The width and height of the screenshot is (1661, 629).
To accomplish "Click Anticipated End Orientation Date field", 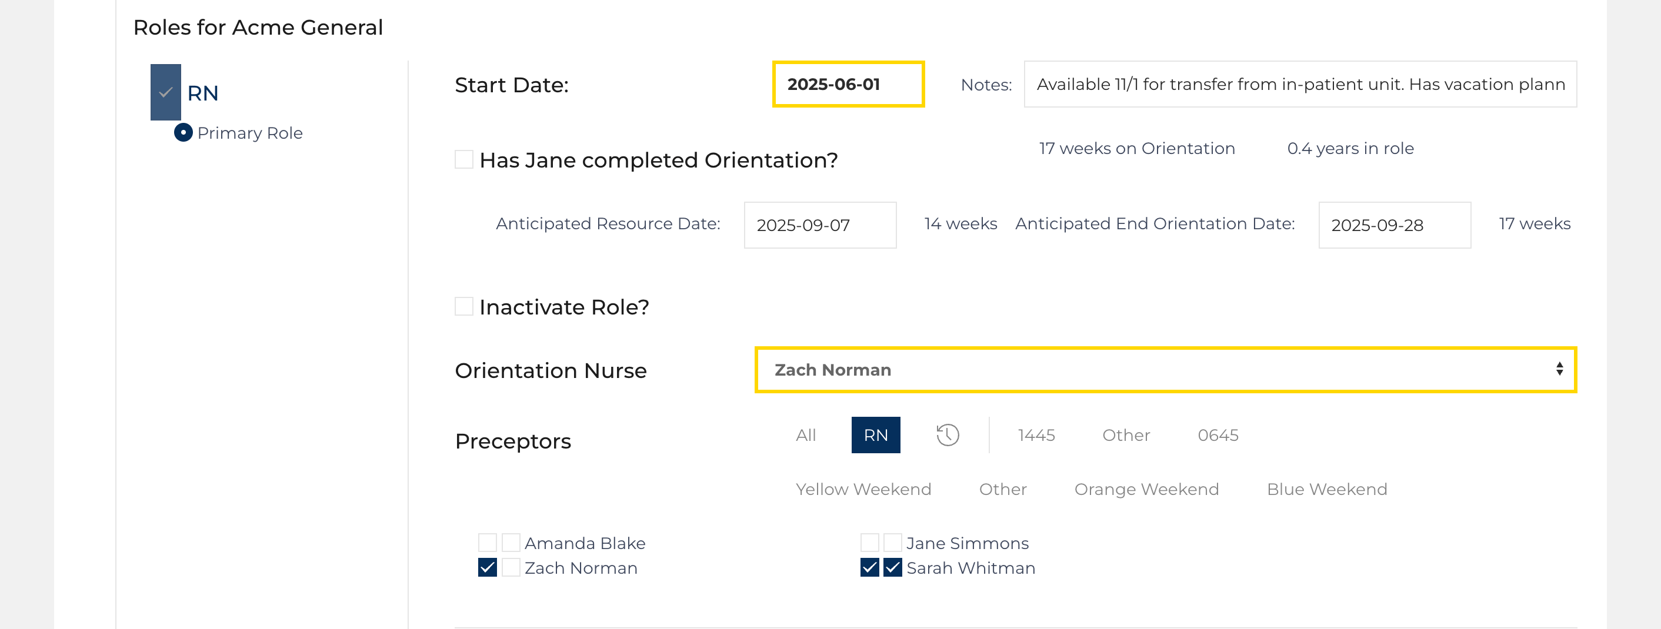I will [1394, 225].
